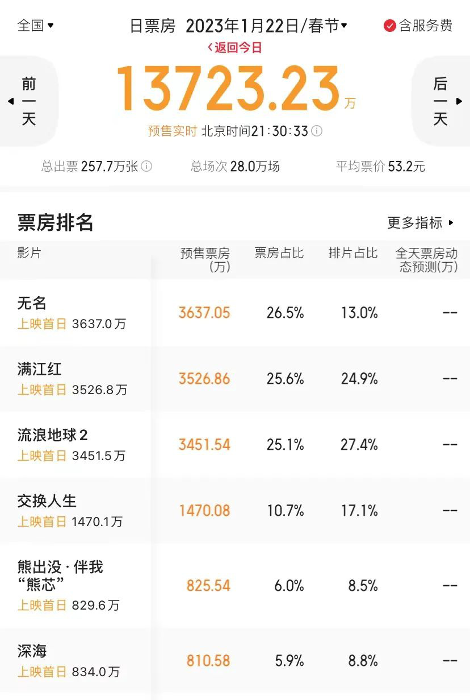Click the info icon beside 总出票

[x=146, y=167]
